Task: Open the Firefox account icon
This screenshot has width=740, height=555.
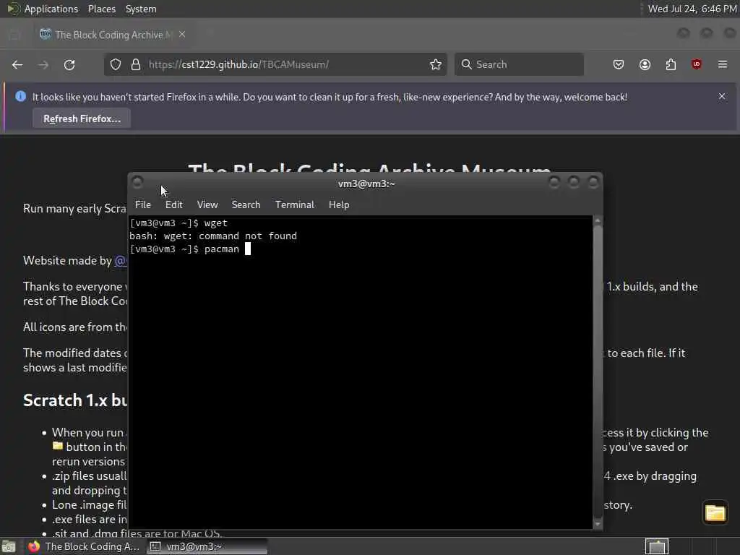Action: (x=645, y=64)
